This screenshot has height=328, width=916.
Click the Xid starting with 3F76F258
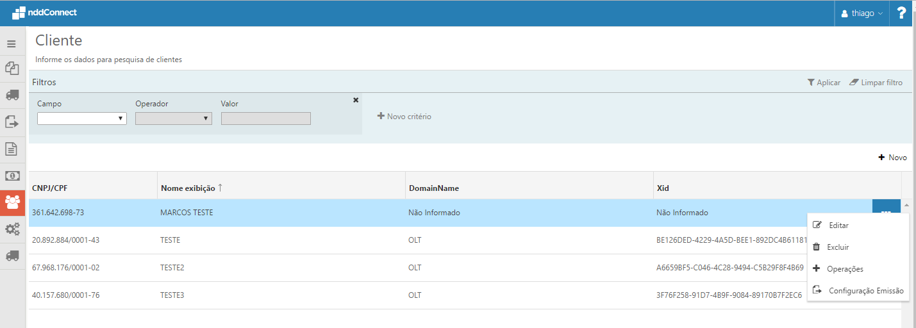coord(729,295)
